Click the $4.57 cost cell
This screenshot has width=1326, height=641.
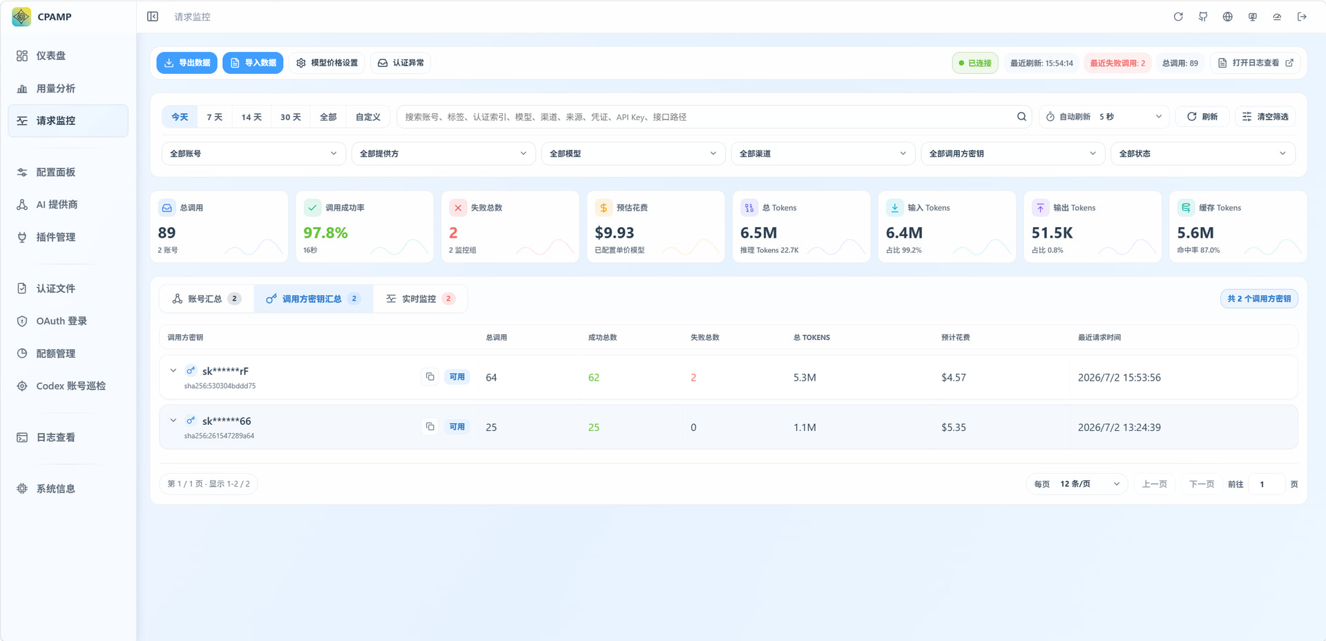coord(954,377)
